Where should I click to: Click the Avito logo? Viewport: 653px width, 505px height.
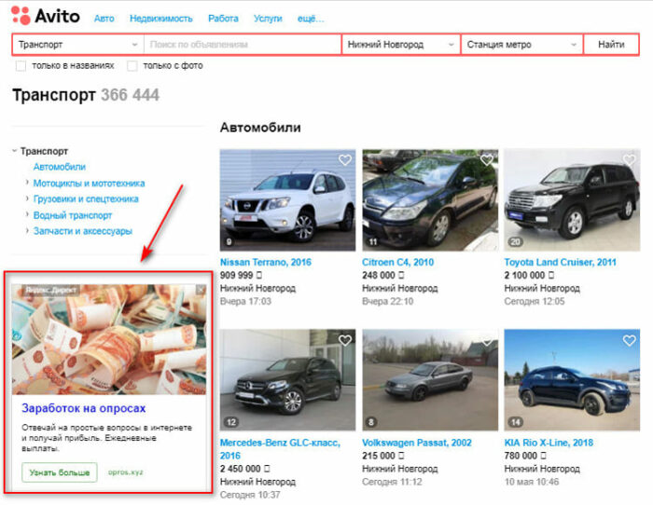[x=46, y=16]
